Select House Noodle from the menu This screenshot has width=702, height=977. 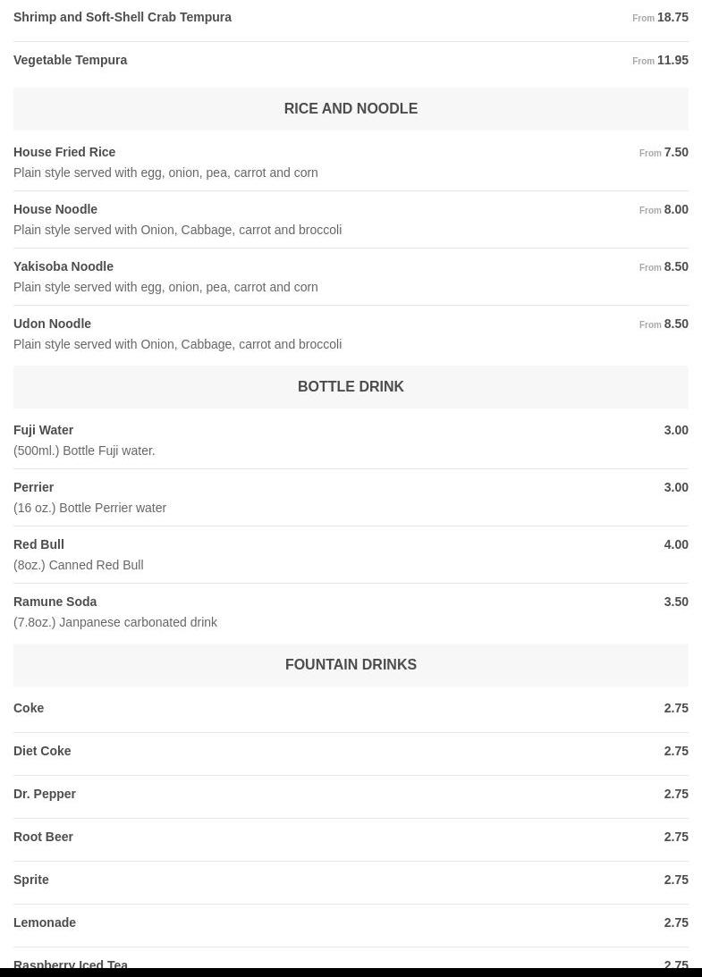point(55,209)
